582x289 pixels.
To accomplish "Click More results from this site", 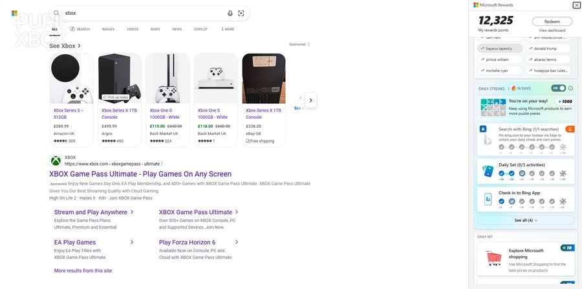I will pyautogui.click(x=83, y=270).
